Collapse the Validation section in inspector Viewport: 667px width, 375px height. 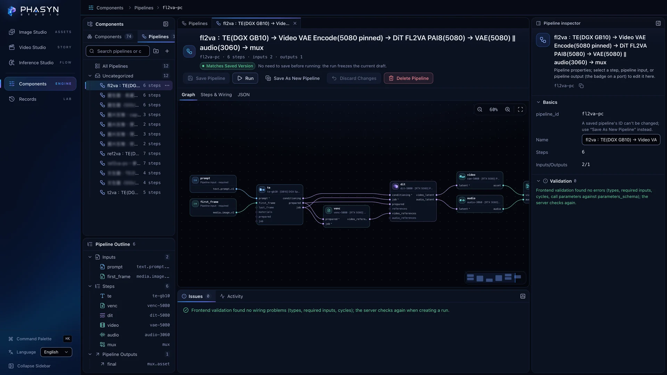pos(538,181)
